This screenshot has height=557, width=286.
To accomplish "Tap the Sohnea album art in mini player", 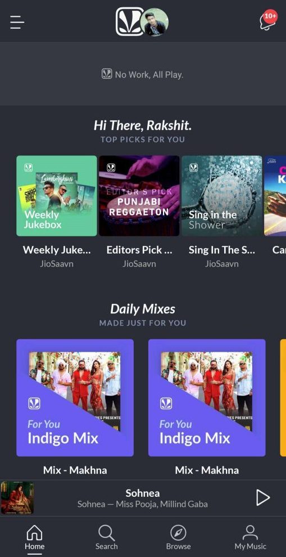I will 17,498.
